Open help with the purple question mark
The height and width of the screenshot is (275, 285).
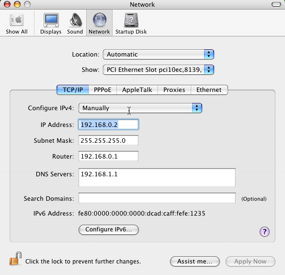click(x=264, y=231)
